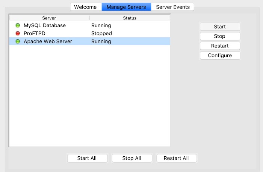The width and height of the screenshot is (263, 172).
Task: Click the Start All button
Action: pyautogui.click(x=87, y=158)
